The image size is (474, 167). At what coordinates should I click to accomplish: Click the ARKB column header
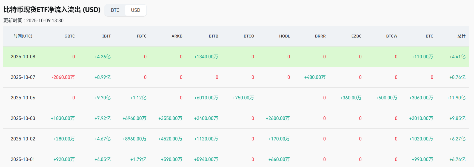coord(177,36)
